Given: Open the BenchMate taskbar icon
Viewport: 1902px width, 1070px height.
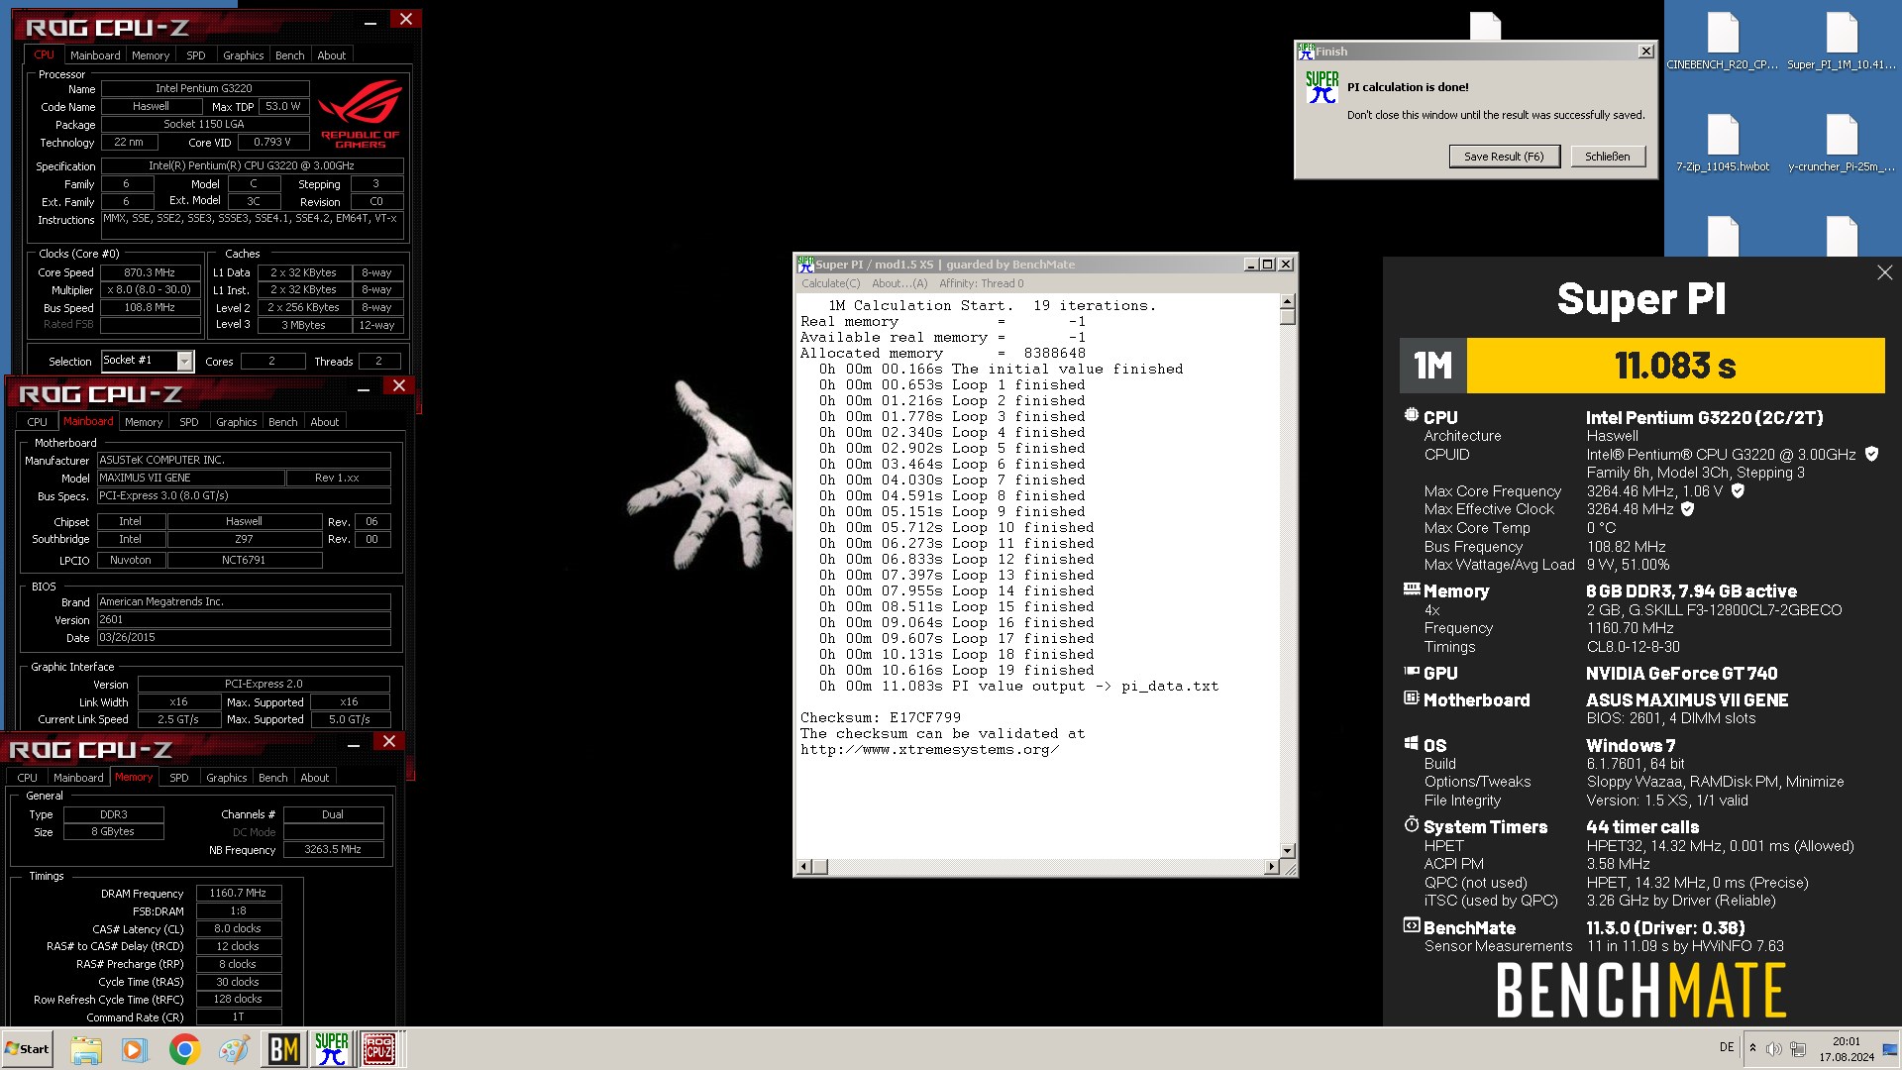Looking at the screenshot, I should click(x=283, y=1049).
